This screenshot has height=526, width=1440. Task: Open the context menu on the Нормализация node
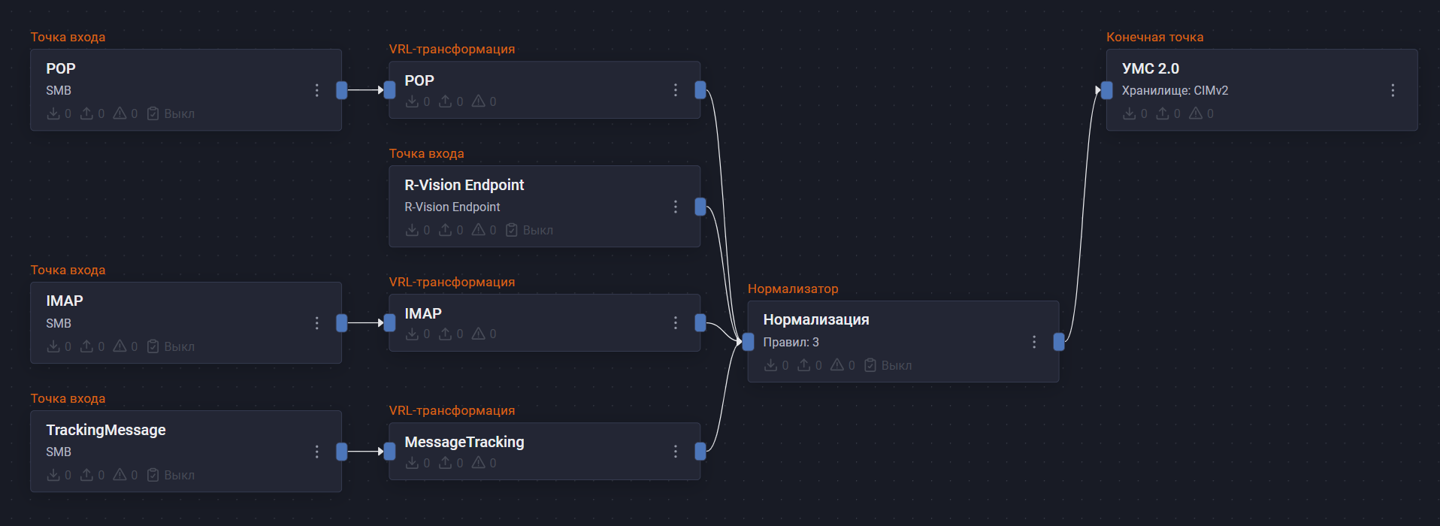(x=1034, y=341)
